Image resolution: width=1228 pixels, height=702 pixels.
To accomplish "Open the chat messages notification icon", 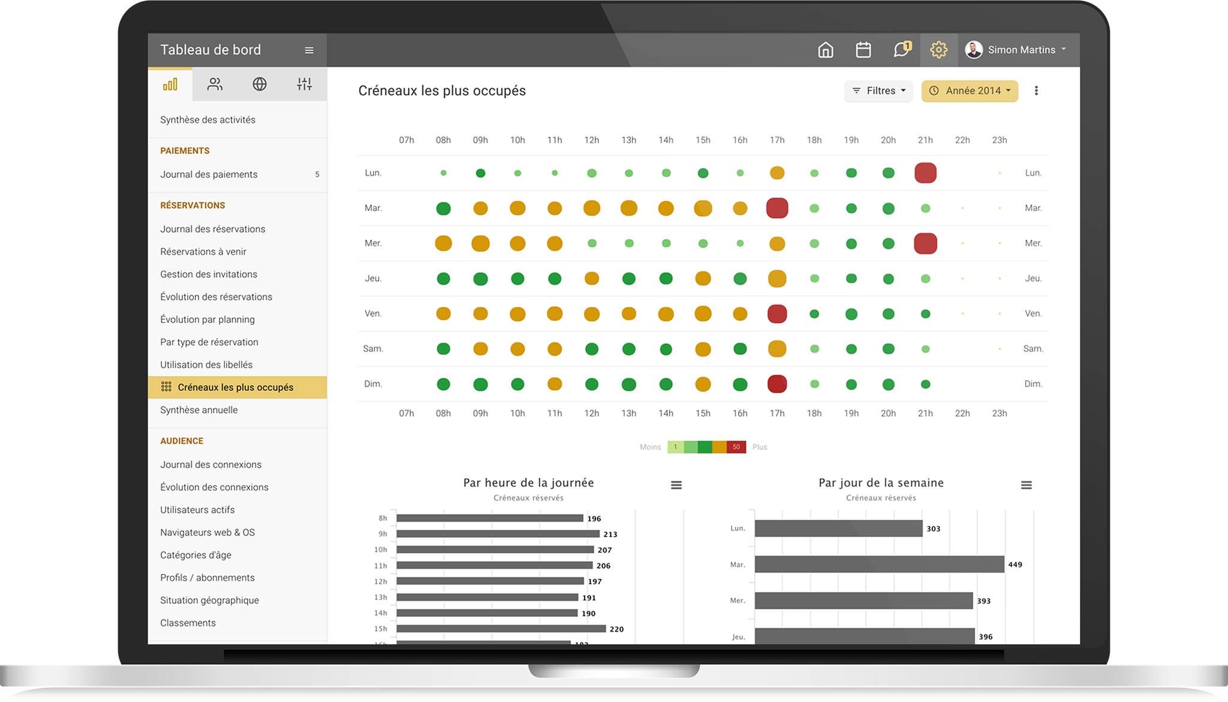I will click(901, 50).
